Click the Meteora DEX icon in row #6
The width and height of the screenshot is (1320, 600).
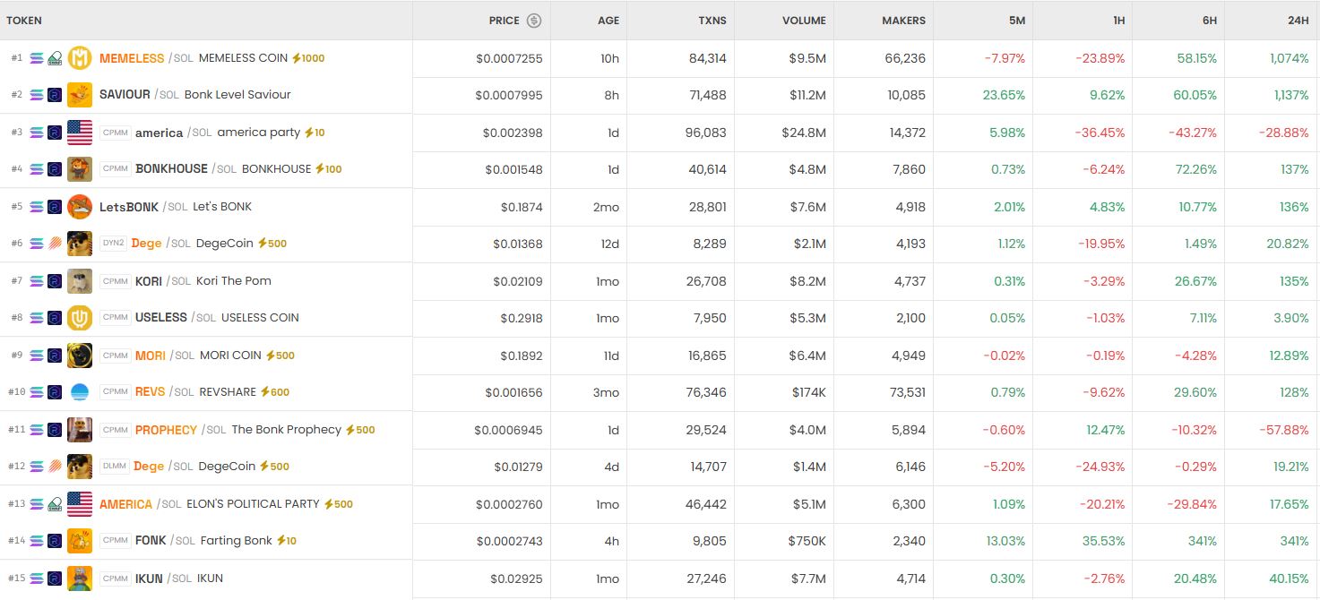(x=54, y=244)
